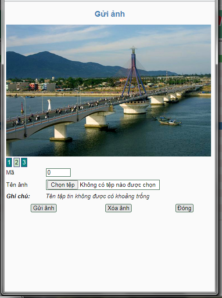Click 'Không có tệp nào được chọn' text
The image size is (222, 298).
pyautogui.click(x=118, y=185)
